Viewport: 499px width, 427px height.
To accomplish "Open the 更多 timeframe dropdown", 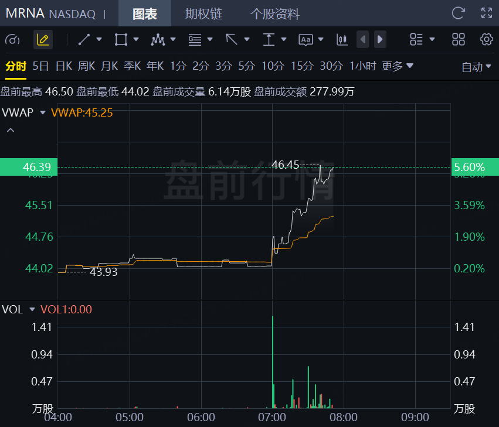I will (x=398, y=66).
